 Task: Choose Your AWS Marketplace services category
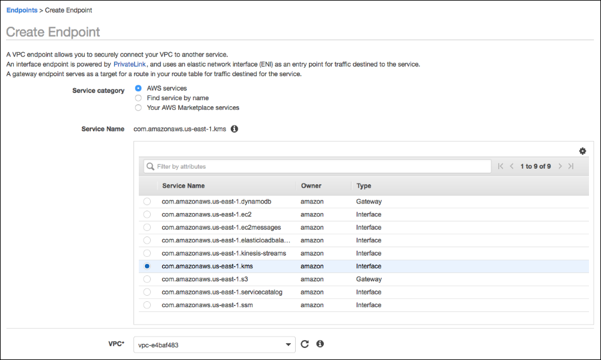pos(138,107)
